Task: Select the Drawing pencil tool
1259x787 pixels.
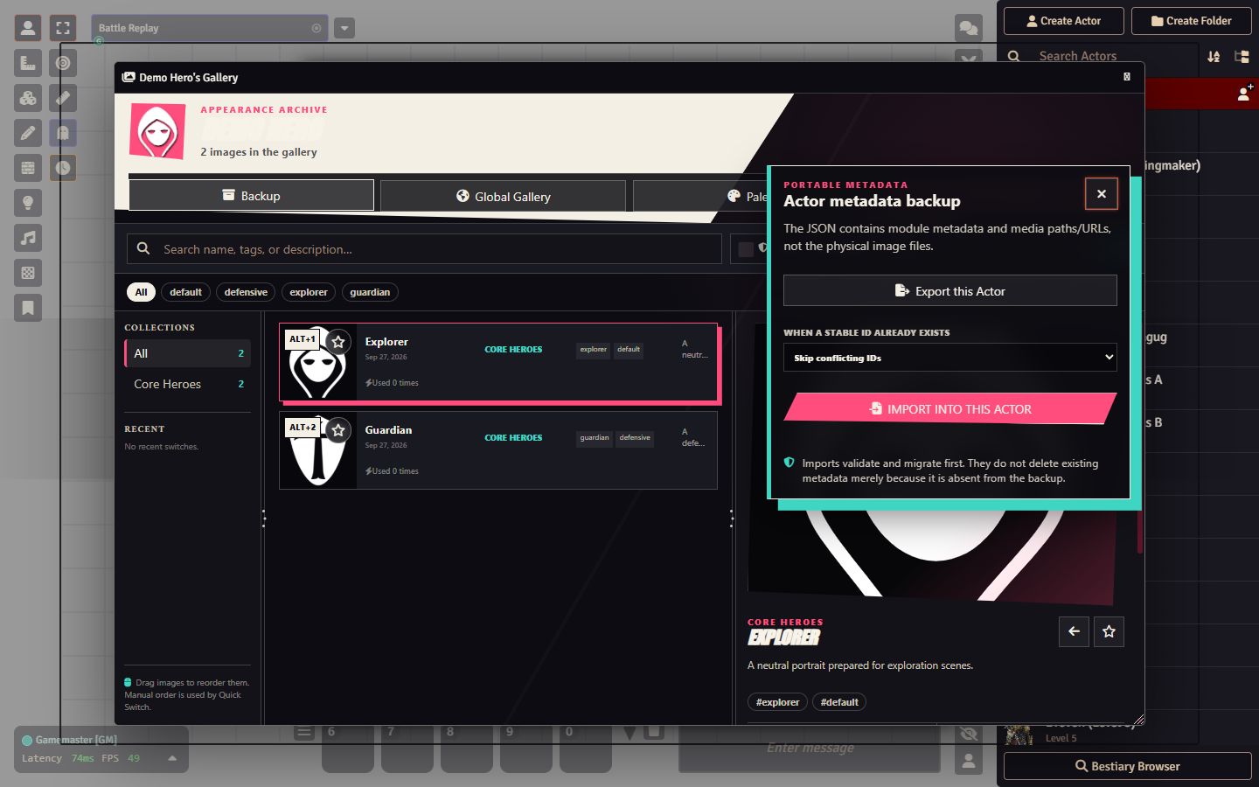Action: [28, 133]
